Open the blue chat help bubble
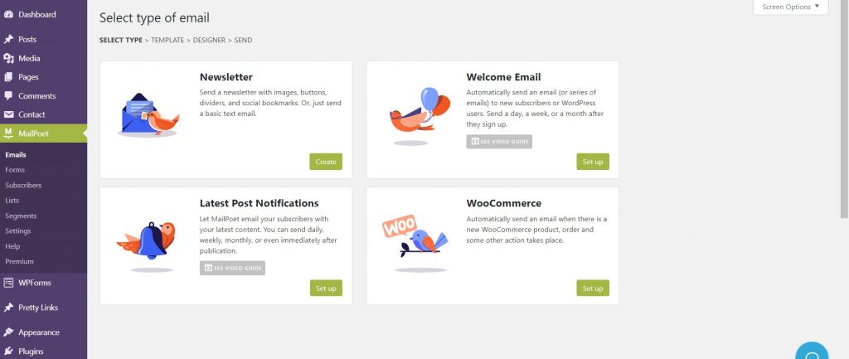Viewport: 849px width, 359px height. tap(812, 351)
